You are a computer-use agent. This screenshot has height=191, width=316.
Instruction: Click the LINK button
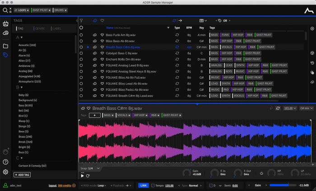[x=144, y=186]
